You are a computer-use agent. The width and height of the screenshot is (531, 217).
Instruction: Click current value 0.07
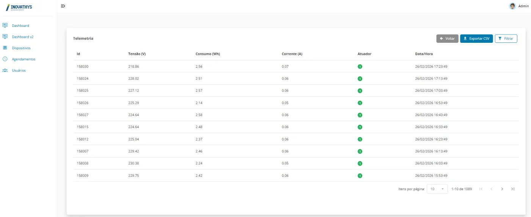(285, 66)
